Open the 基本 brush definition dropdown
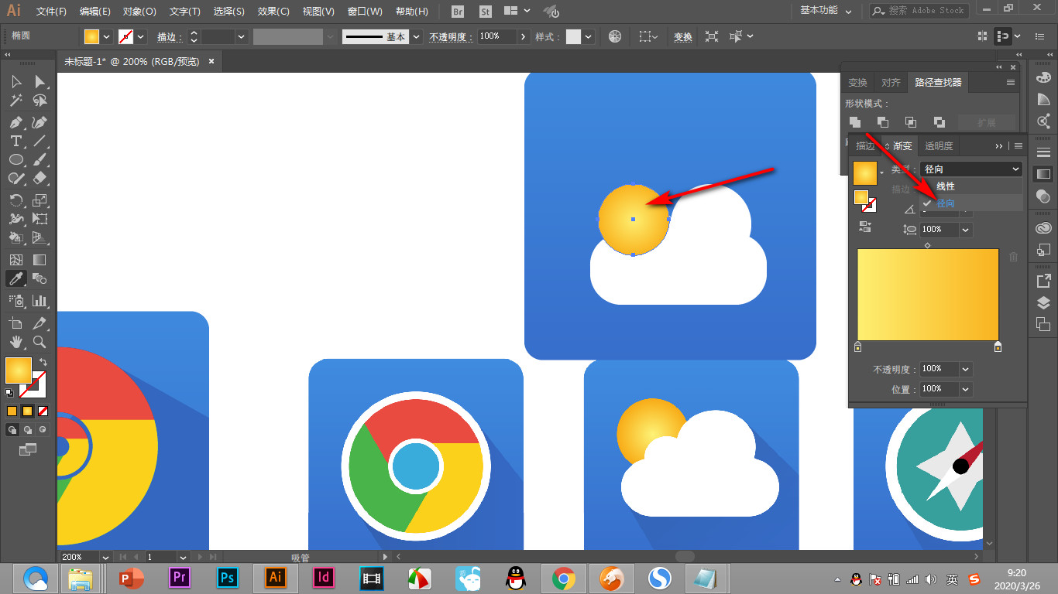Screen dimensions: 1058x594 coord(417,36)
